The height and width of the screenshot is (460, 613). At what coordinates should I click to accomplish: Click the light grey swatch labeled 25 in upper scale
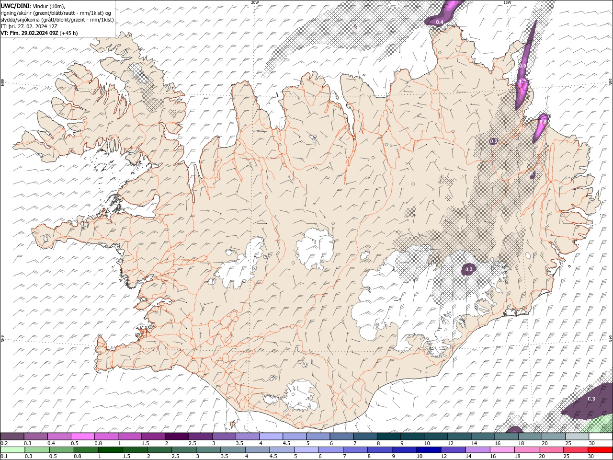click(x=577, y=437)
